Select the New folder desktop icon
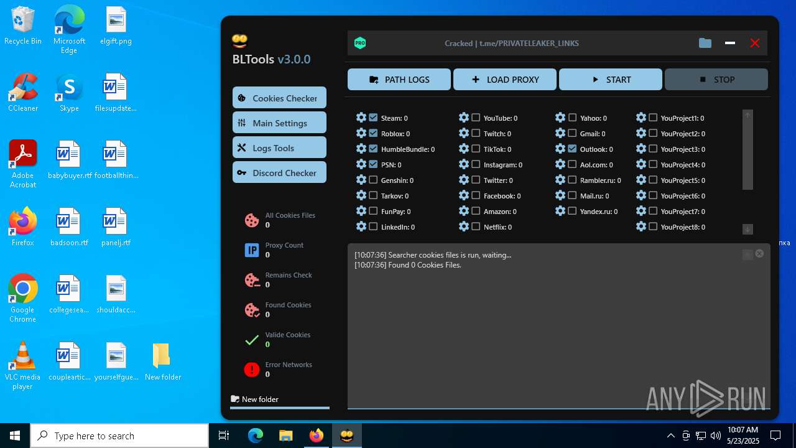This screenshot has width=796, height=448. click(x=162, y=362)
